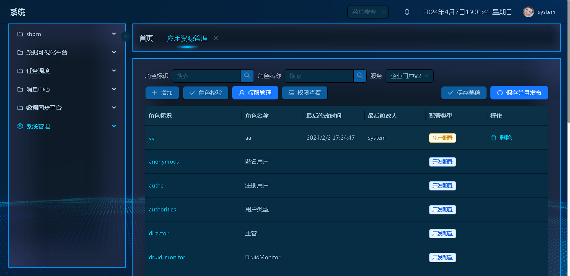Click search icon beside 角色名称 field
Screen dimensions: 570x276
tap(360, 76)
